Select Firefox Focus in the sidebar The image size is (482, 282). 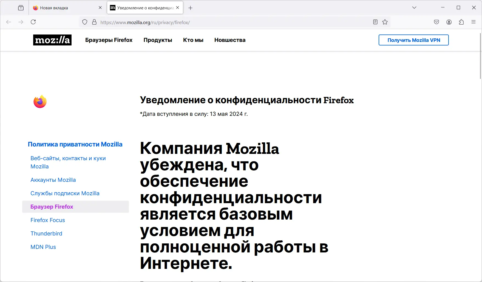point(47,220)
